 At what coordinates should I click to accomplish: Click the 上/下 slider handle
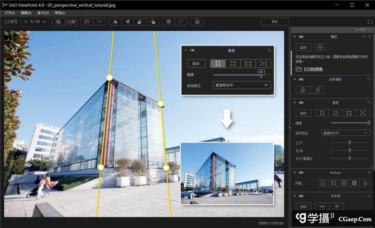350,142
